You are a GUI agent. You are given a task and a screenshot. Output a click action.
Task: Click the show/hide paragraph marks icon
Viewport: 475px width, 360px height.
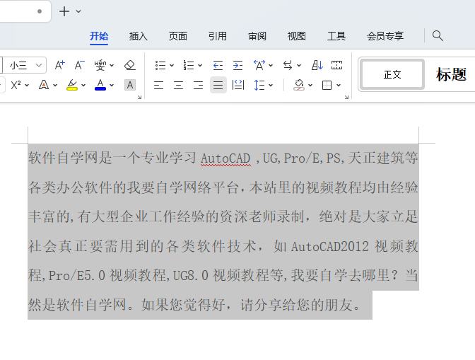[336, 65]
